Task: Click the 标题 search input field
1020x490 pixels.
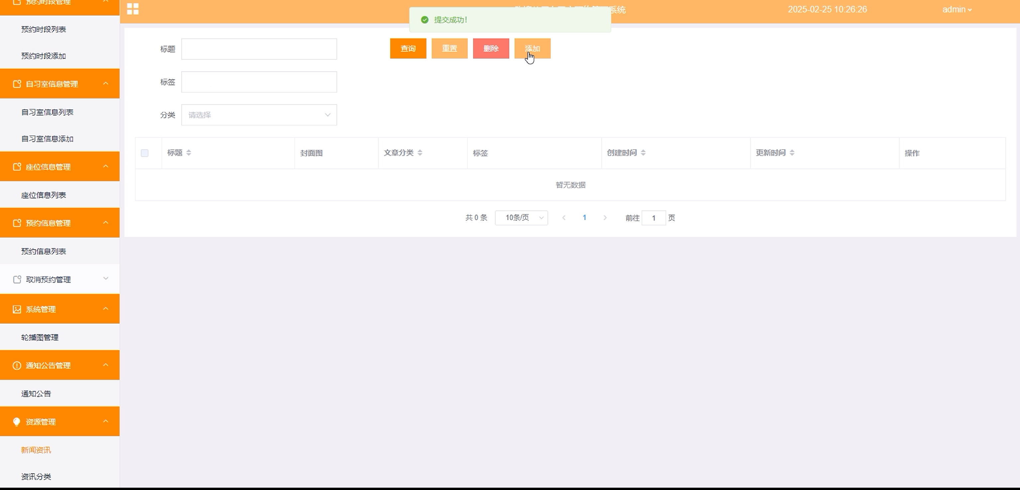Action: point(259,49)
